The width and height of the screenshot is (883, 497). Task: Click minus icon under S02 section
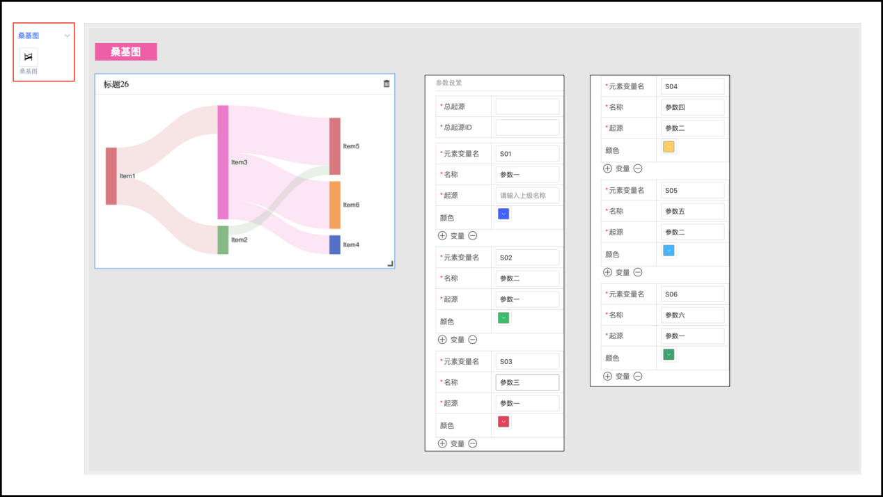[x=473, y=340]
